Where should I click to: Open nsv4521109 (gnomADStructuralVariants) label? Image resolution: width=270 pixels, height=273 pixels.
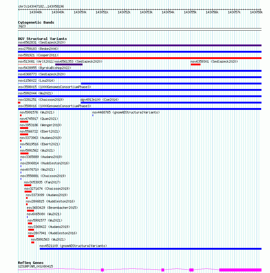(73, 246)
